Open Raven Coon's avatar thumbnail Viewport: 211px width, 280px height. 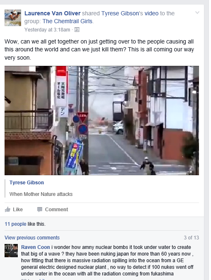point(11,251)
